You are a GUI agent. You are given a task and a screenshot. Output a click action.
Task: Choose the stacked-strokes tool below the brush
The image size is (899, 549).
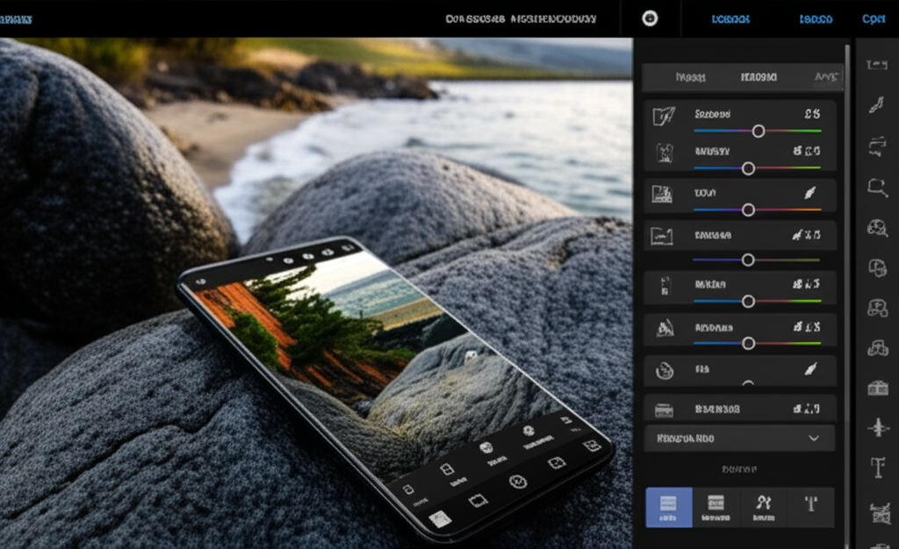point(877,146)
